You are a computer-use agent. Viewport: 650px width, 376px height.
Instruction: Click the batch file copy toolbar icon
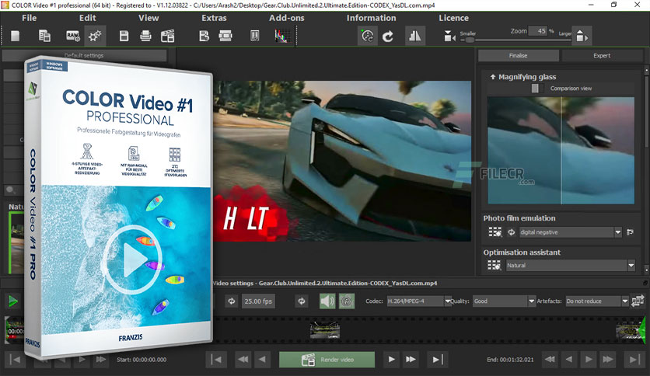(x=44, y=36)
